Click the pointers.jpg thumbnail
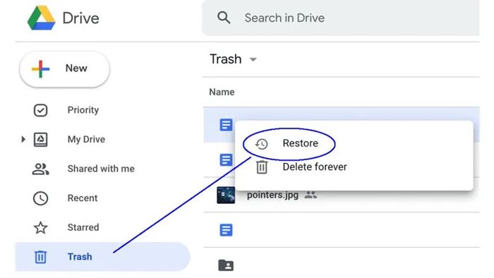This screenshot has width=494, height=278. pos(226,195)
